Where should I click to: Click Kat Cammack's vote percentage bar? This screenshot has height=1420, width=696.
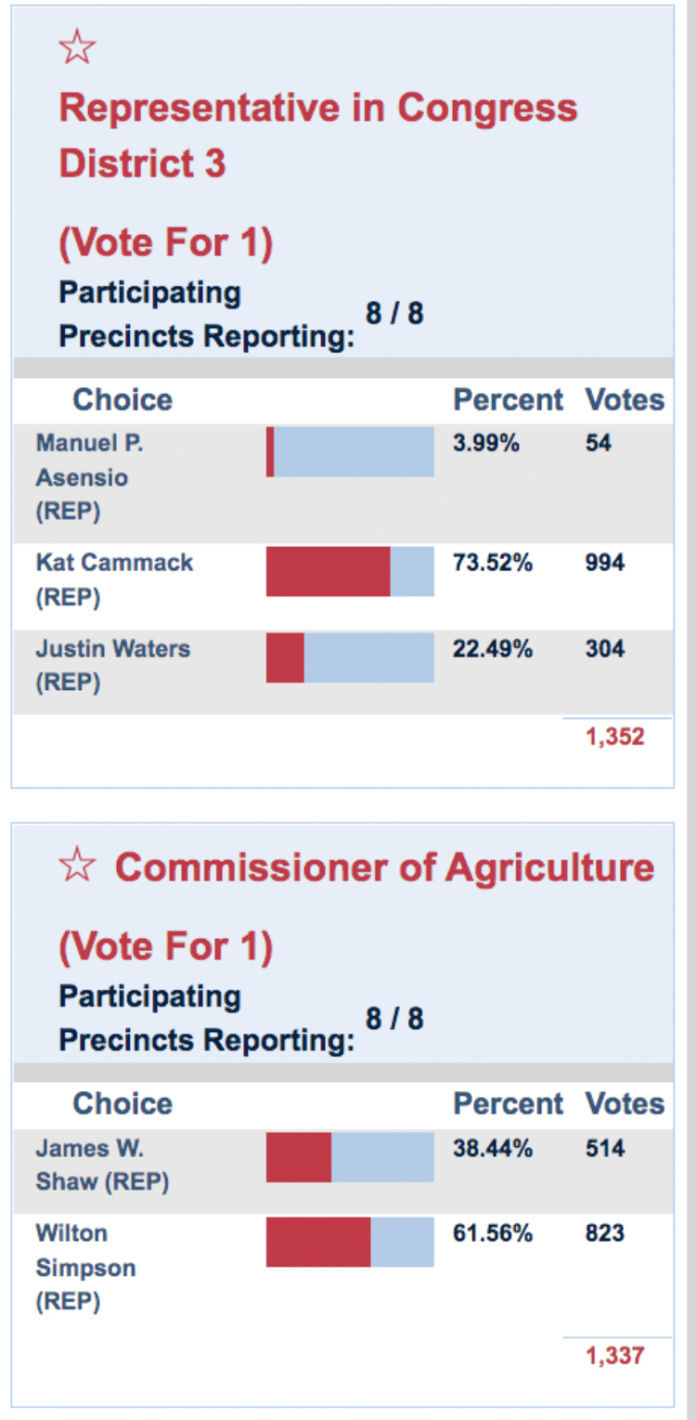(350, 571)
